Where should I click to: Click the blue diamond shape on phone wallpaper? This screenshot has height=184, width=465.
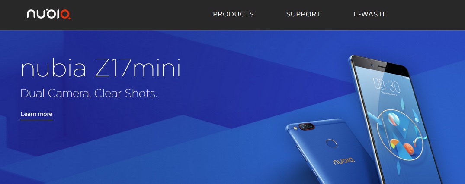[402, 103]
